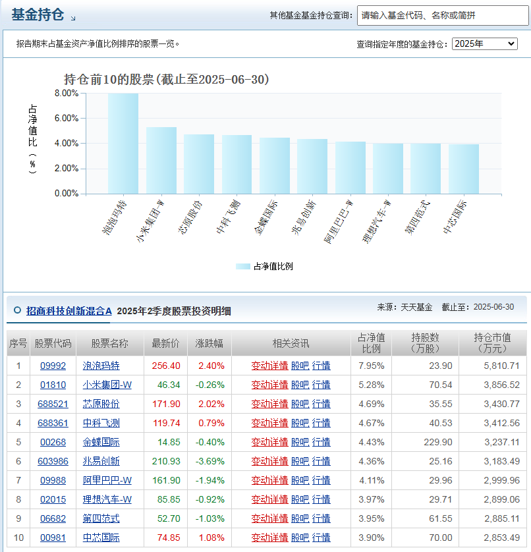This screenshot has width=531, height=552.
Task: Select the 256.40 latest price cell
Action: pos(166,366)
